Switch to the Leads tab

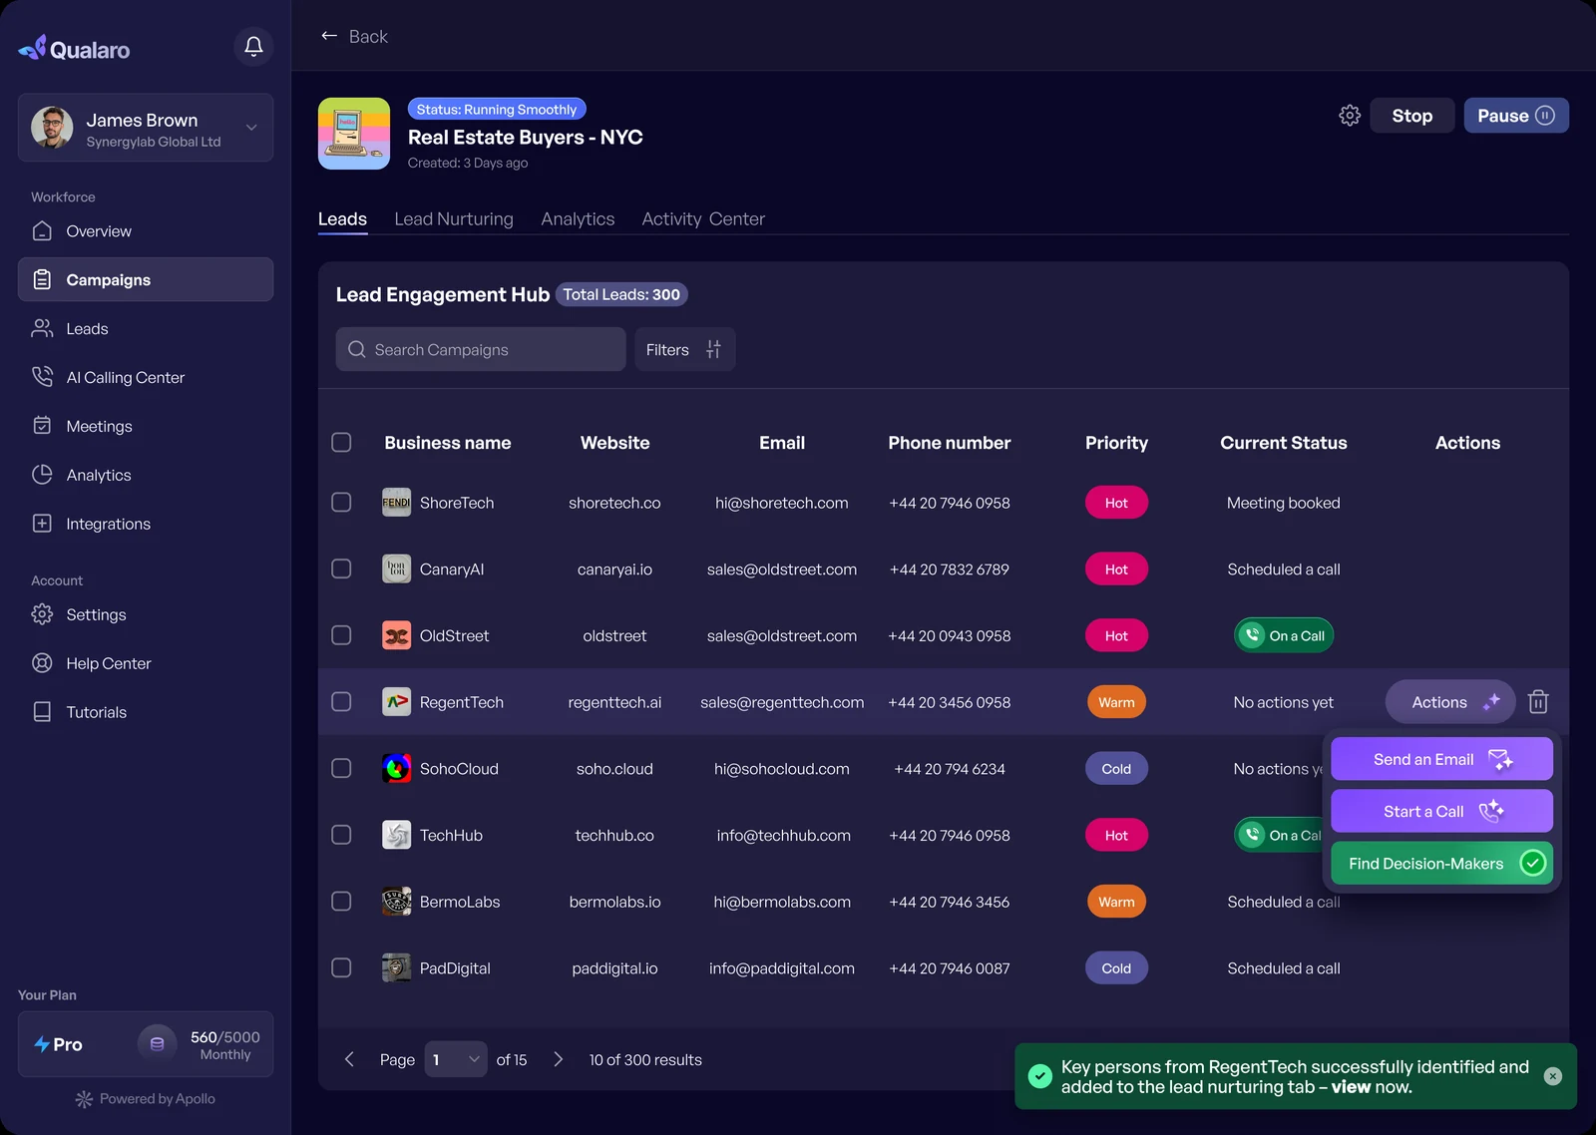342,219
